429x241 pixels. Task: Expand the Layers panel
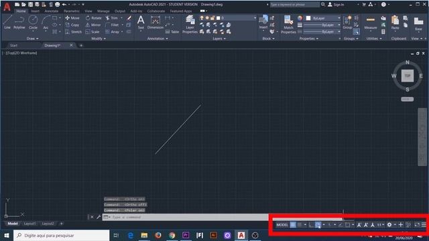219,39
